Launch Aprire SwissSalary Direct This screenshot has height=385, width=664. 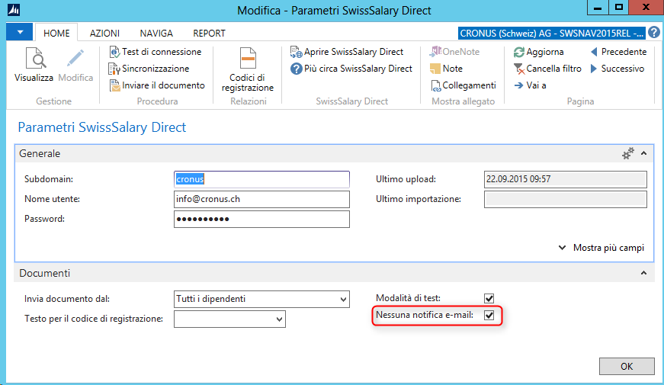[x=351, y=52]
